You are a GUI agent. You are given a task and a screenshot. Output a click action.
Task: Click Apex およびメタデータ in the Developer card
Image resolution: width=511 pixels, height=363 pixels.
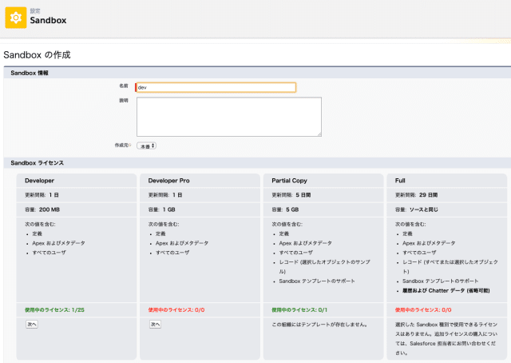click(58, 243)
